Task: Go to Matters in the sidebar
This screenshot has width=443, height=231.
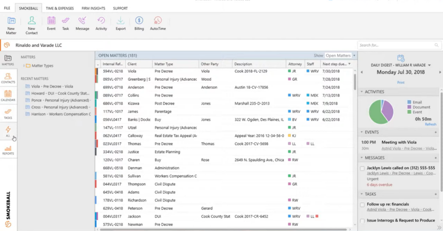Action: click(8, 60)
